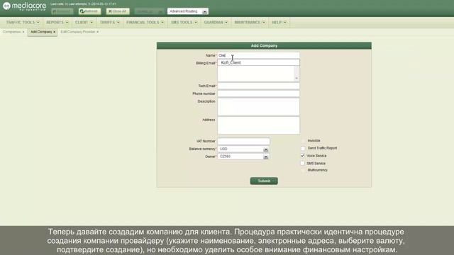Open the Owner dropdown

point(243,157)
